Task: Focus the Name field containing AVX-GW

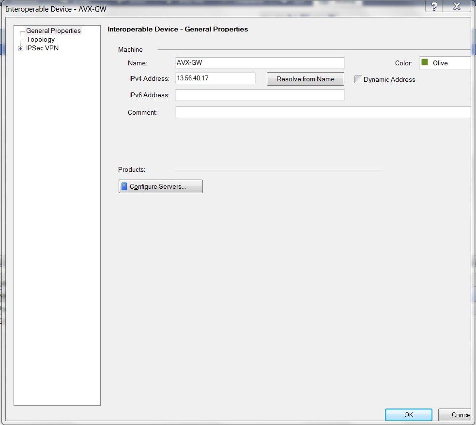Action: pos(260,63)
